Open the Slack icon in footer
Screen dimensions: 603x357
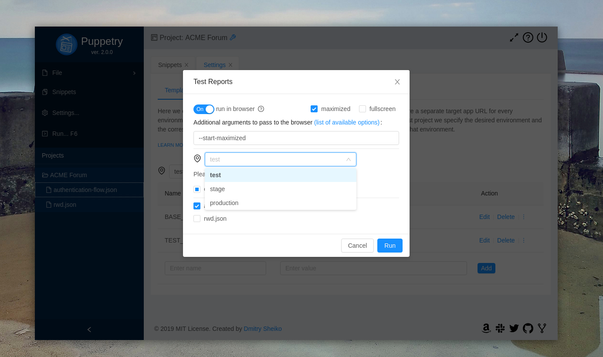coord(500,328)
